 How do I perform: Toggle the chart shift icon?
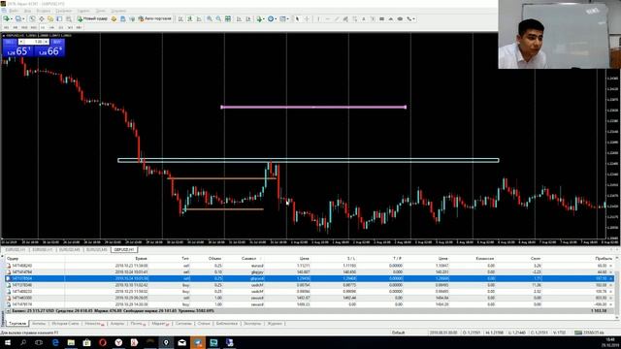coord(248,18)
